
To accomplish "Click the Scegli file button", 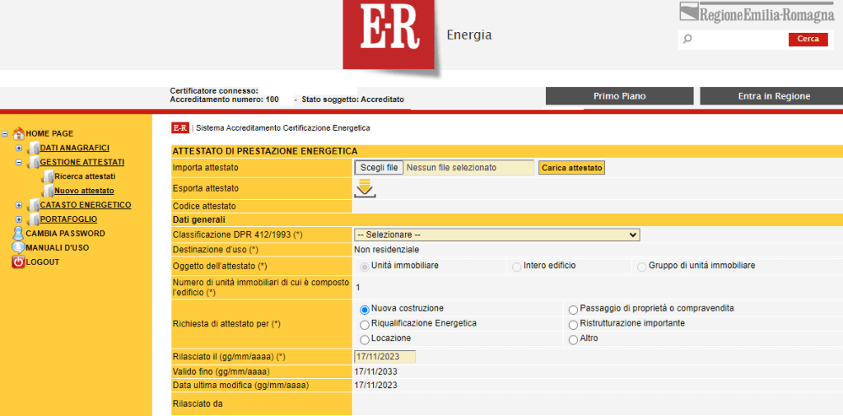I will pyautogui.click(x=379, y=168).
